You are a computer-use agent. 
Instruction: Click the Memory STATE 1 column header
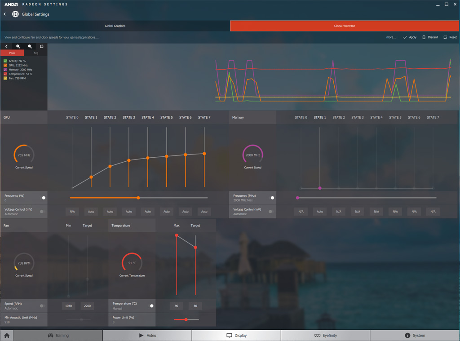pos(320,117)
